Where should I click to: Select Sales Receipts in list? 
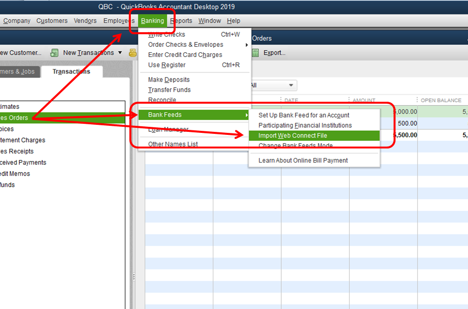62,151
